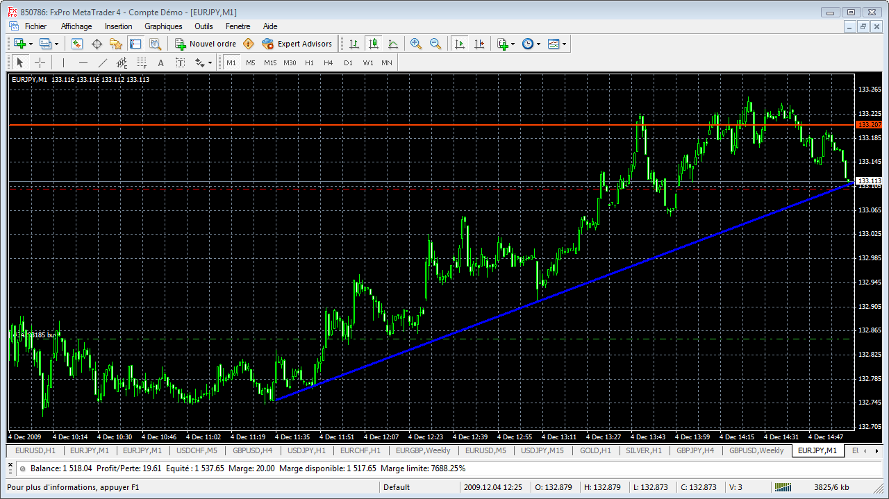Viewport: 889px width, 499px height.
Task: Select the trendline drawing tool
Action: [x=102, y=62]
